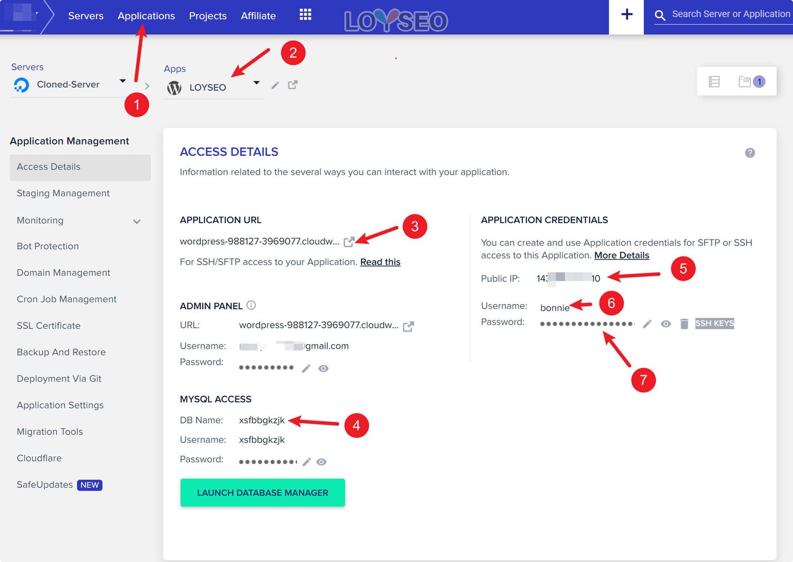Click Launch Database Manager button
The width and height of the screenshot is (793, 562).
pyautogui.click(x=263, y=493)
